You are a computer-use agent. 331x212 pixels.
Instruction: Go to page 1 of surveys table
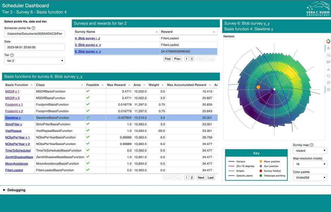click(x=186, y=59)
